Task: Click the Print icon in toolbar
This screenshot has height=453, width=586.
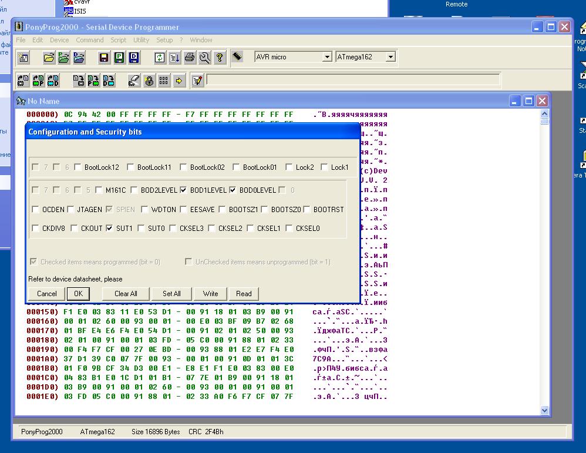Action: pos(189,58)
